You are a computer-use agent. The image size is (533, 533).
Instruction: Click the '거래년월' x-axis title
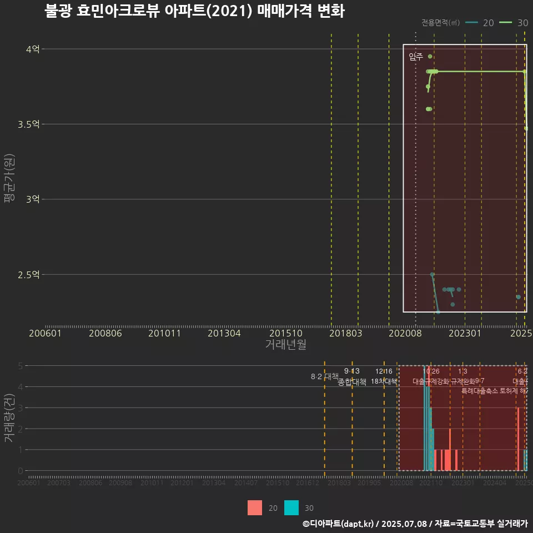tap(286, 344)
